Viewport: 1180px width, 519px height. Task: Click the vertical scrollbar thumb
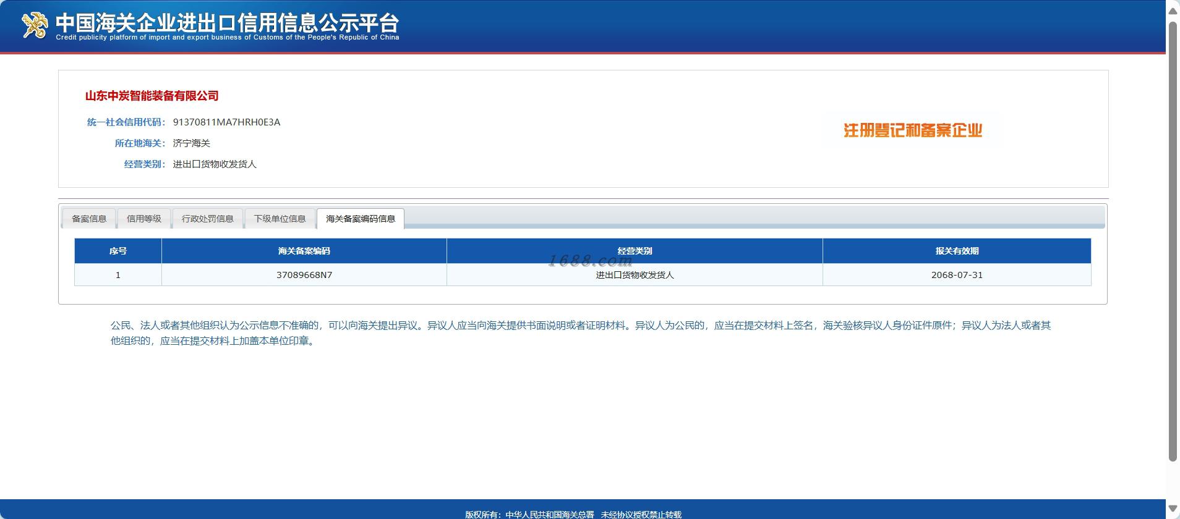tap(1173, 241)
